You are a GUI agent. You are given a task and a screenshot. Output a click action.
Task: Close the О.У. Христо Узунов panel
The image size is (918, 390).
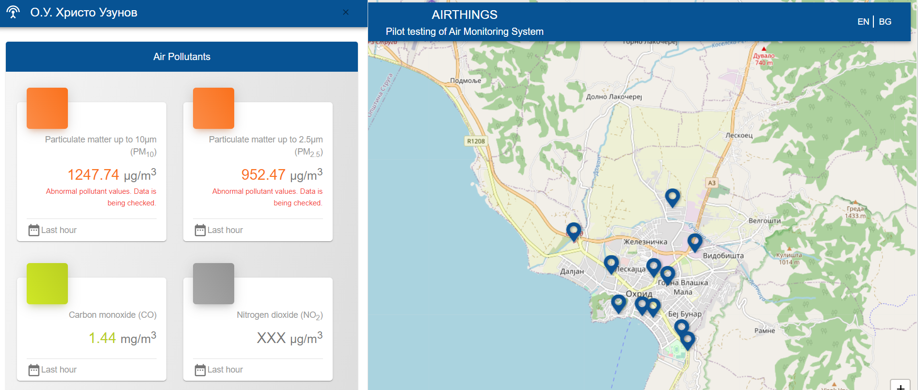346,12
